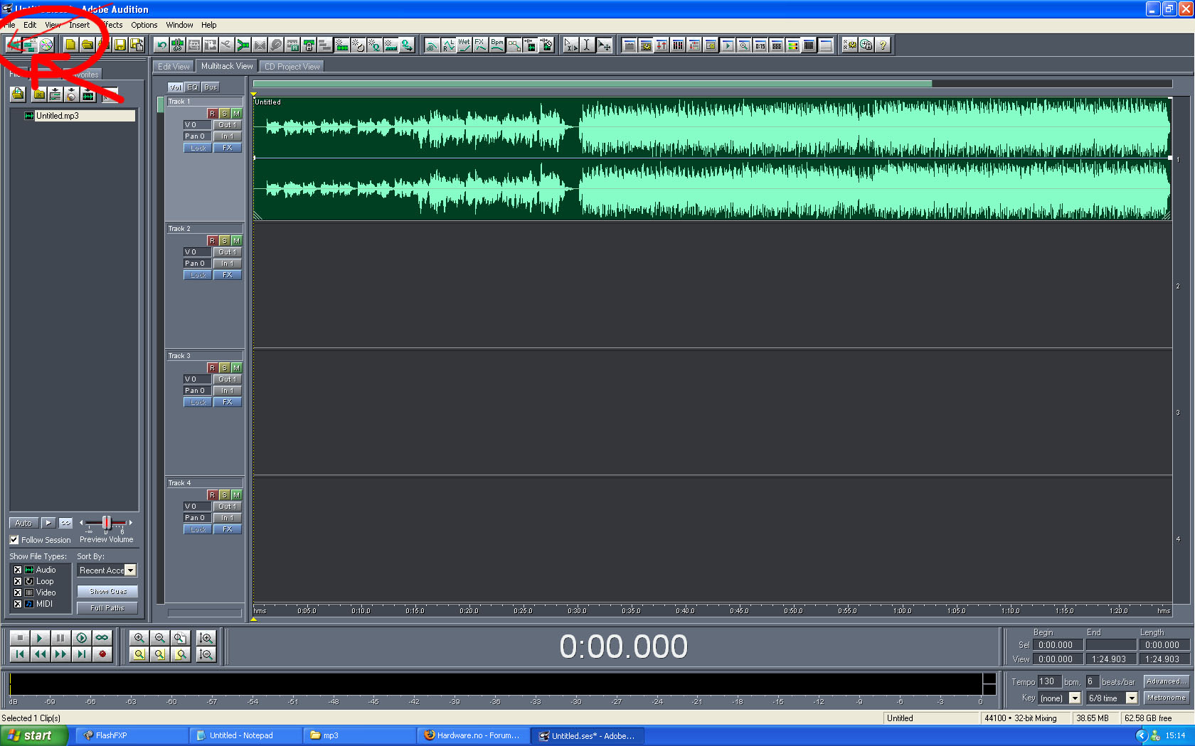
Task: Zoom out vertically icon
Action: (206, 654)
